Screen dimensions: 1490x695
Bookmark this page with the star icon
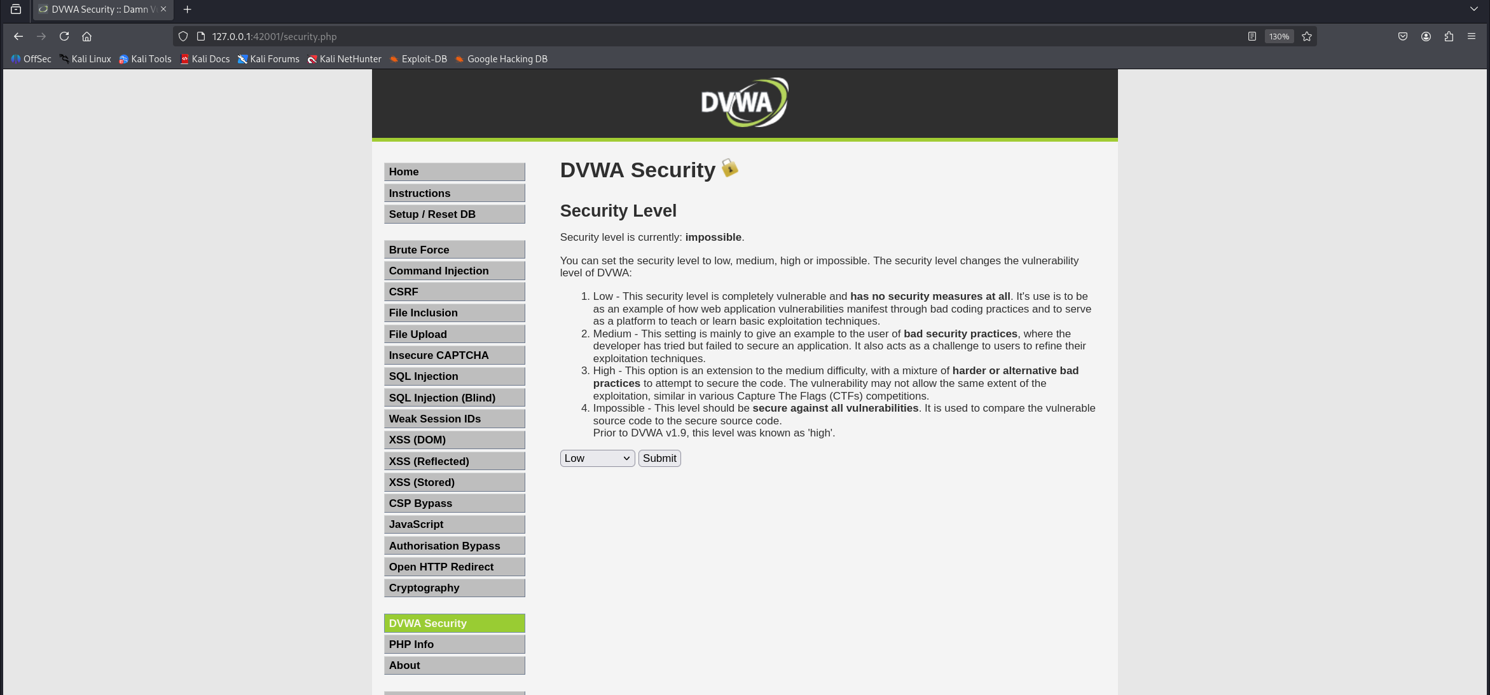(x=1307, y=36)
